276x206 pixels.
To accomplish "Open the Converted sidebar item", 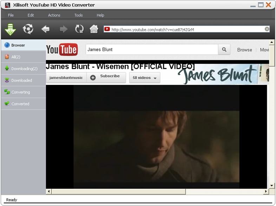I will [x=24, y=104].
